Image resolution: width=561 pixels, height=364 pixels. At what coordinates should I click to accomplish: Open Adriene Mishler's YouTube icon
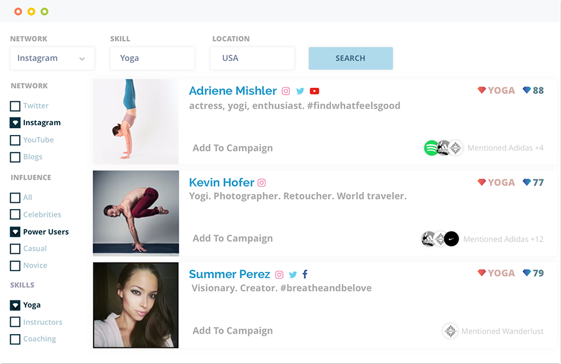[315, 91]
